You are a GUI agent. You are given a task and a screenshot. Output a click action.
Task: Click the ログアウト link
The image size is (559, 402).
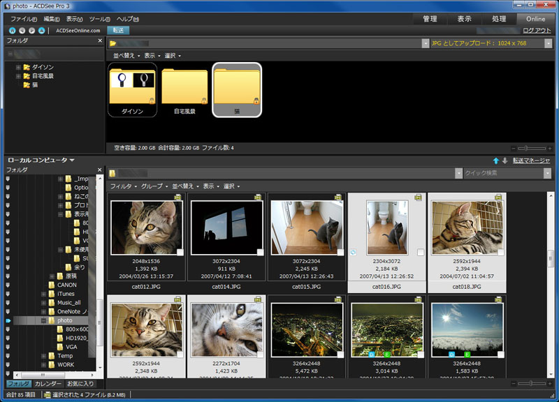[535, 30]
